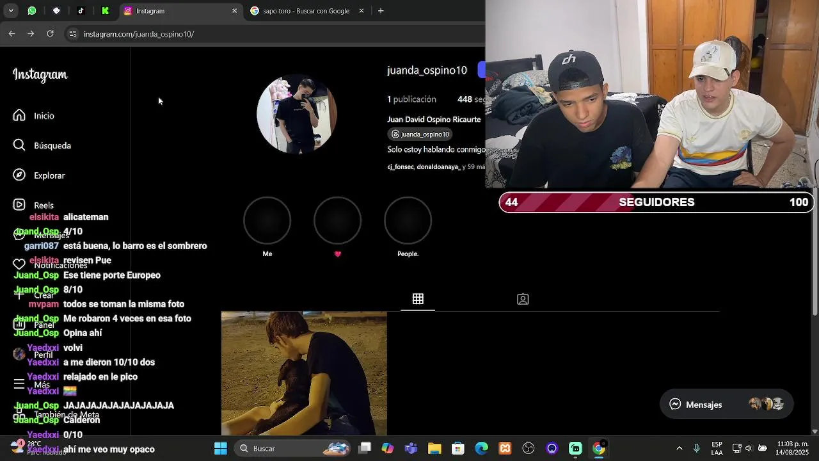Click the Instagram logo wordmark
This screenshot has width=819, height=461.
(40, 75)
